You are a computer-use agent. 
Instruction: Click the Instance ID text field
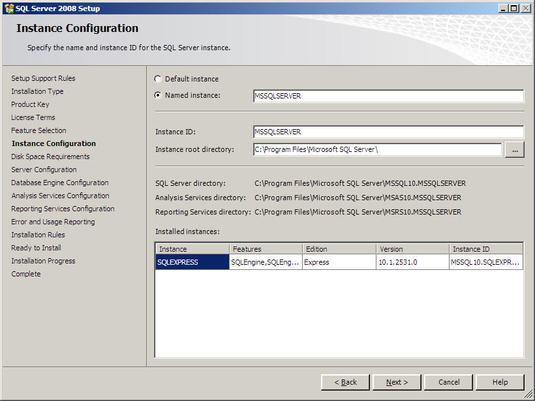pyautogui.click(x=388, y=132)
